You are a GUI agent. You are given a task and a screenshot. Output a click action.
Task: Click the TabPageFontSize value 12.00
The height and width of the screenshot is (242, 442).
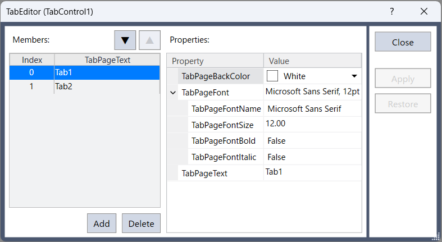click(x=312, y=124)
